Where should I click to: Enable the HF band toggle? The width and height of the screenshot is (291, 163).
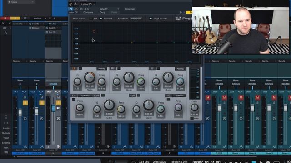[x=158, y=68]
